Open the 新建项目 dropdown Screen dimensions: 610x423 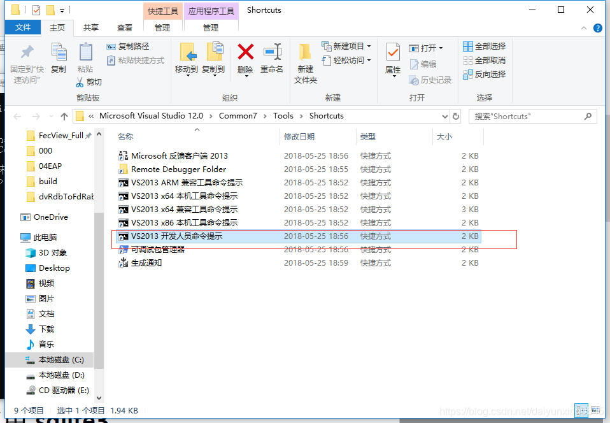click(346, 46)
